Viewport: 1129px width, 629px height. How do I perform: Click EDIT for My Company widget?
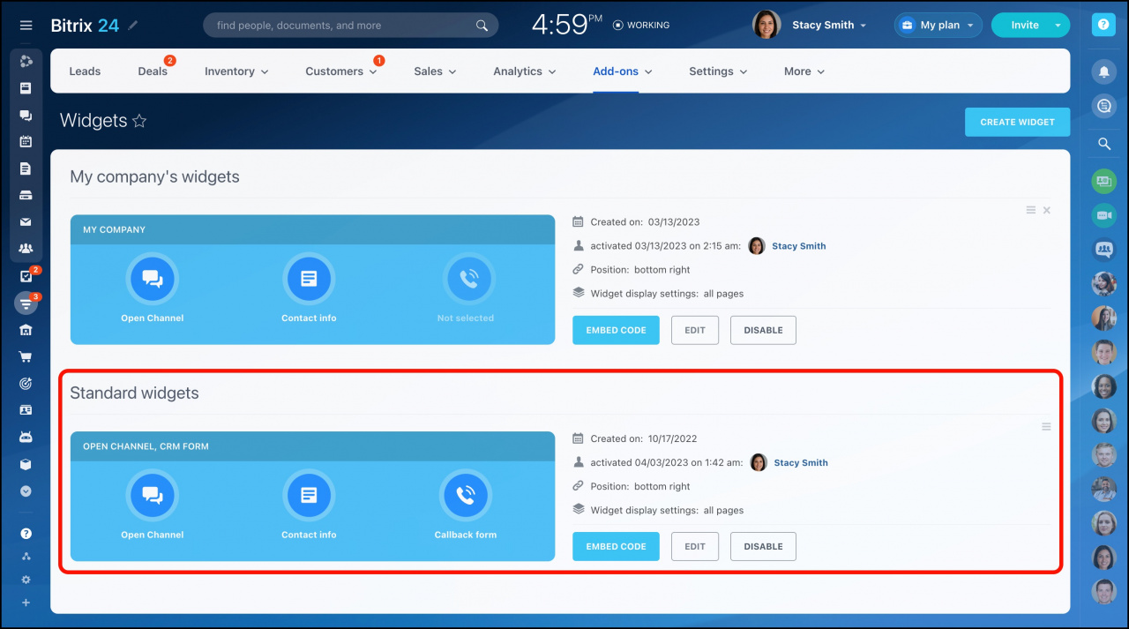point(695,330)
